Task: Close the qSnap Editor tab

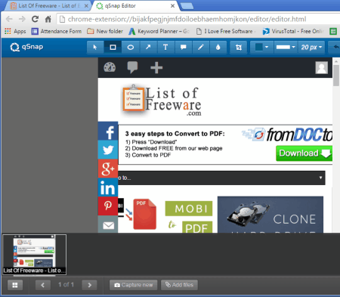Action: (172, 5)
